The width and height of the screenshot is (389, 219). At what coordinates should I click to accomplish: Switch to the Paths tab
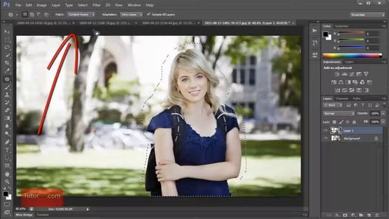[356, 99]
